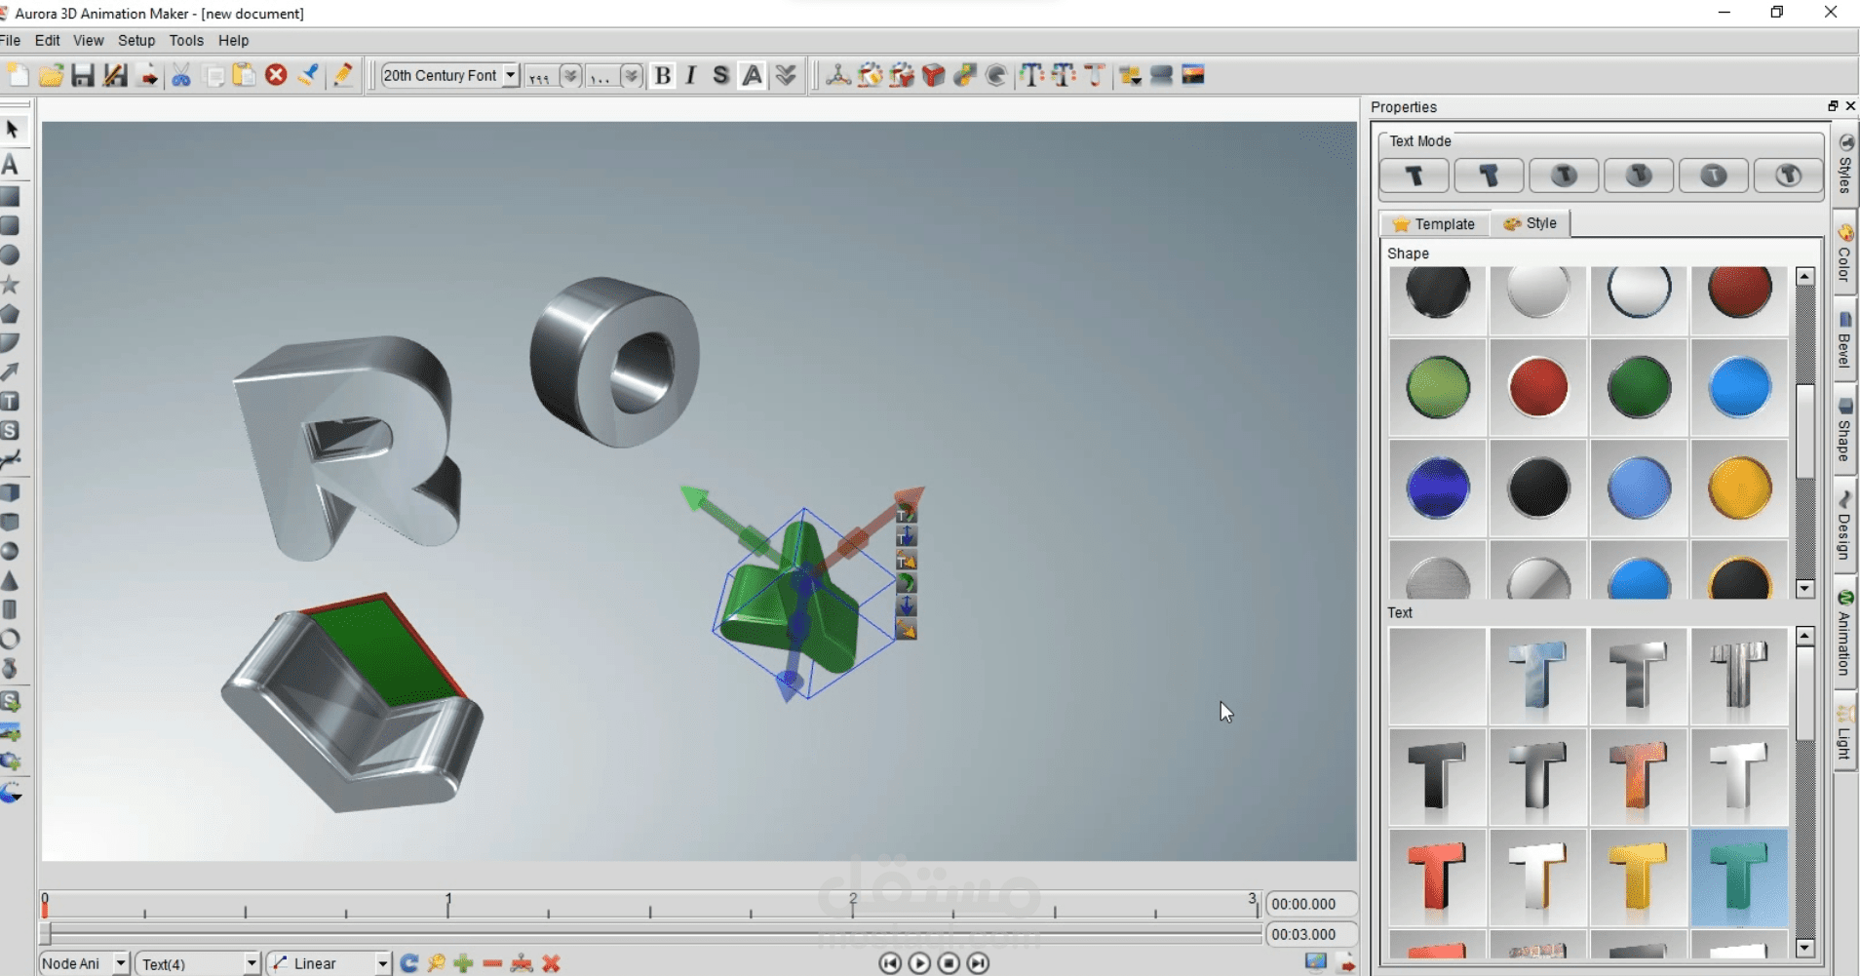Click the blue refresh icon near Linear
Screen dimensions: 1860x976
(x=409, y=963)
